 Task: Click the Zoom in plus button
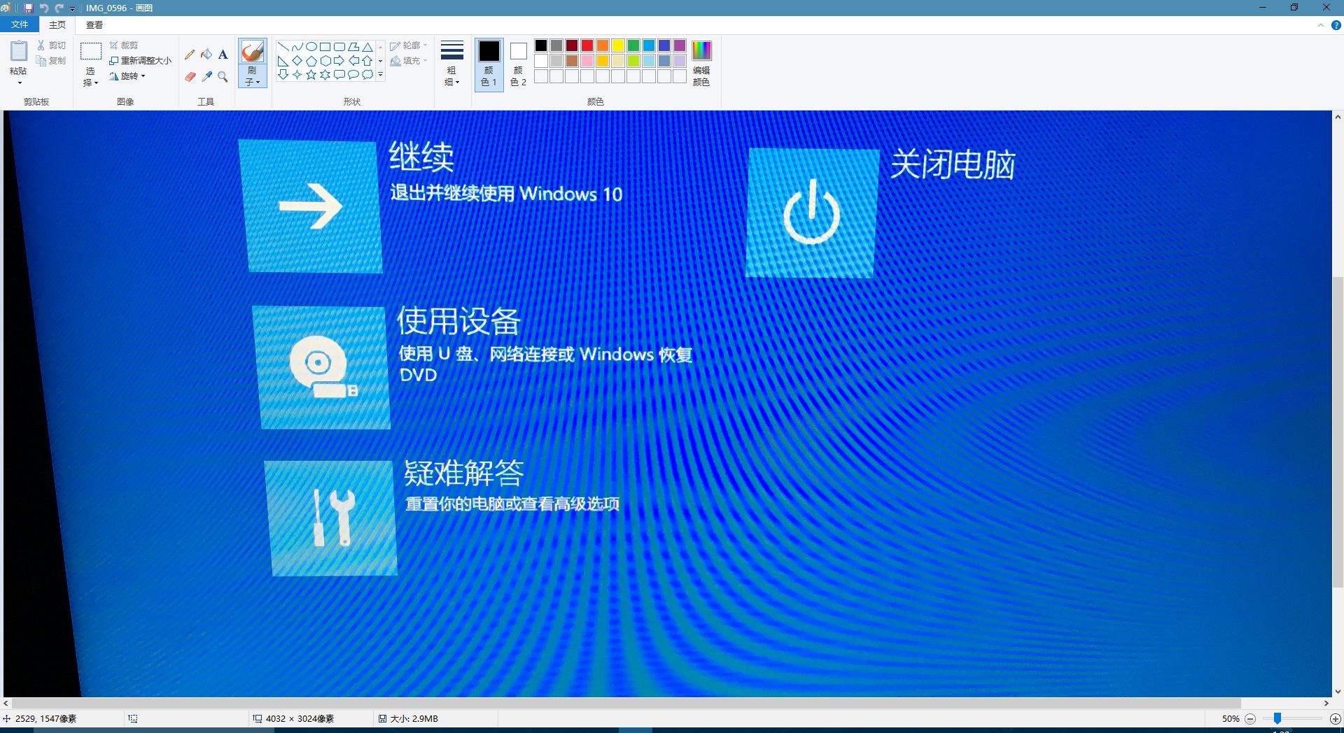point(1336,719)
